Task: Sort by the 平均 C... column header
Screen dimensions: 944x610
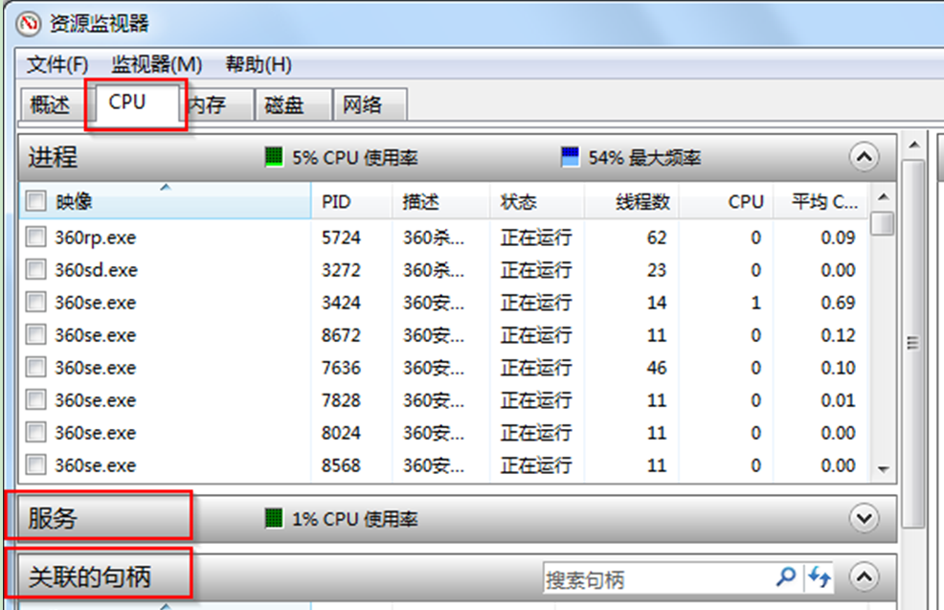Action: (821, 201)
